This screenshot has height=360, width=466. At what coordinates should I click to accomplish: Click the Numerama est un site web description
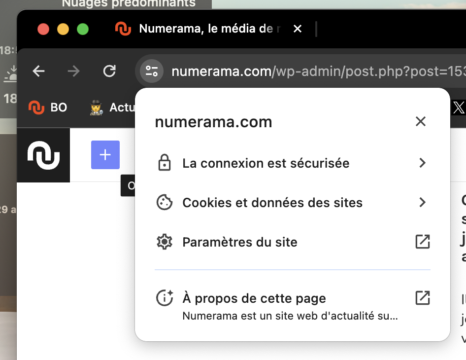point(290,316)
